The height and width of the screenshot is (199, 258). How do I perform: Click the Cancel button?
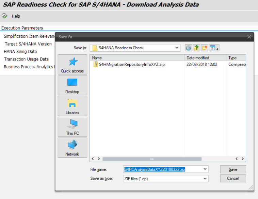pos(233,178)
